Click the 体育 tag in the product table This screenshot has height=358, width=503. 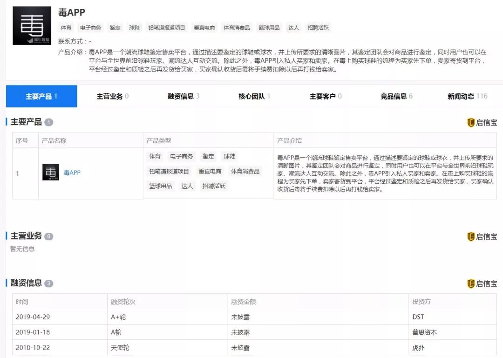click(x=155, y=157)
